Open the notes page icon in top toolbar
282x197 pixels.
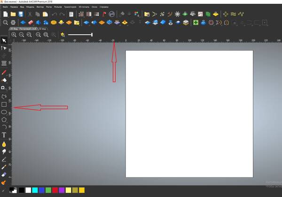pos(71,14)
